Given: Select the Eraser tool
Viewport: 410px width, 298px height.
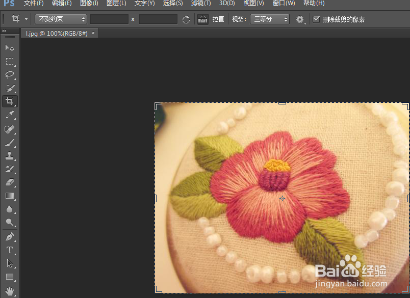Looking at the screenshot, I should point(10,182).
